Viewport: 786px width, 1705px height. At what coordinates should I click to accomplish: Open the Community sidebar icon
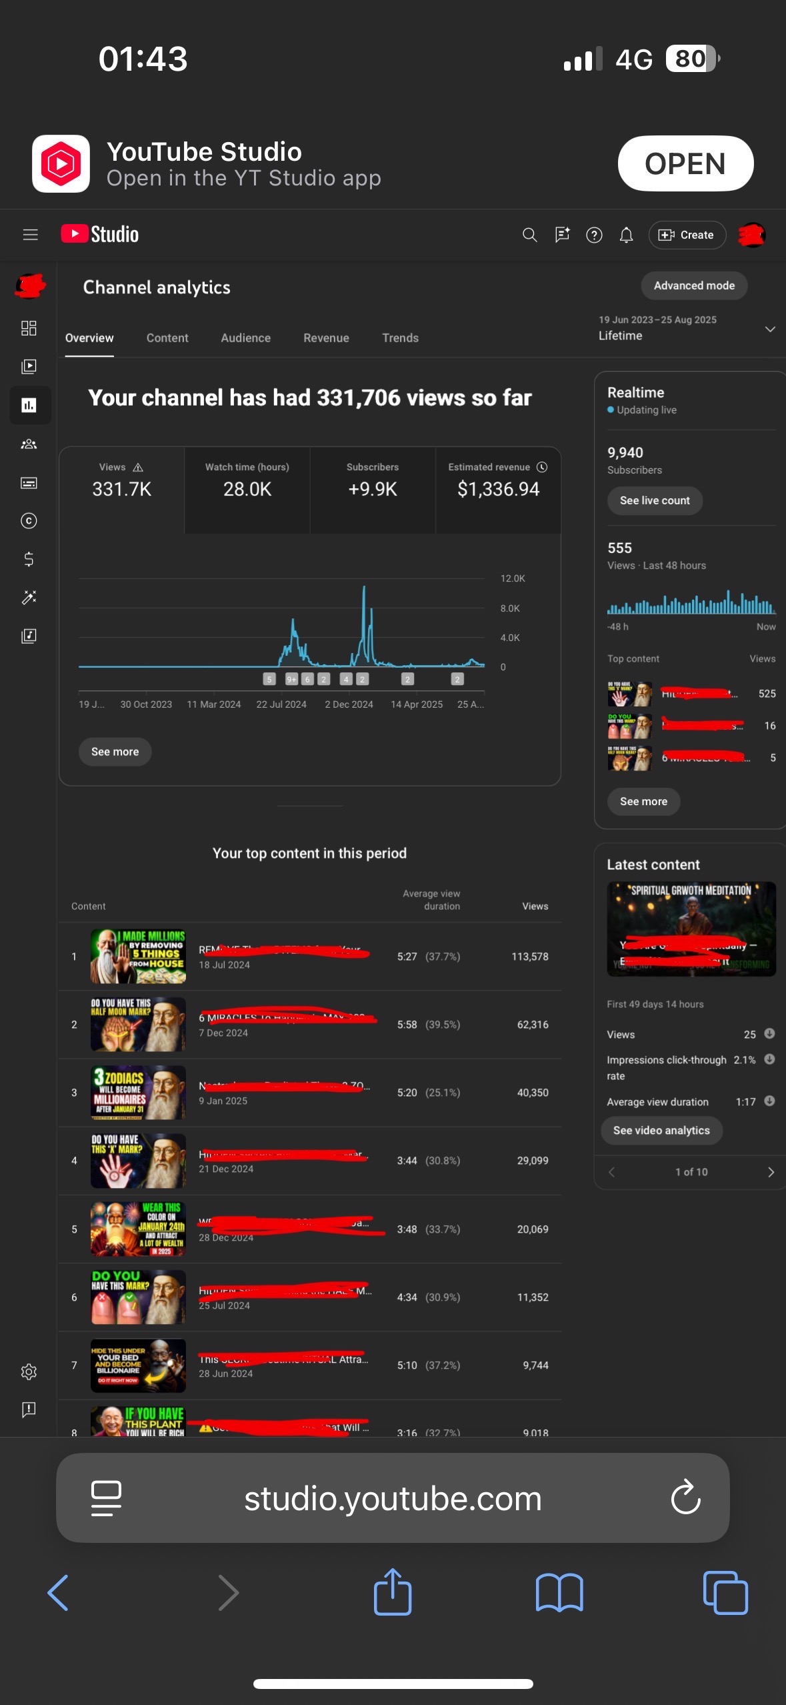29,444
